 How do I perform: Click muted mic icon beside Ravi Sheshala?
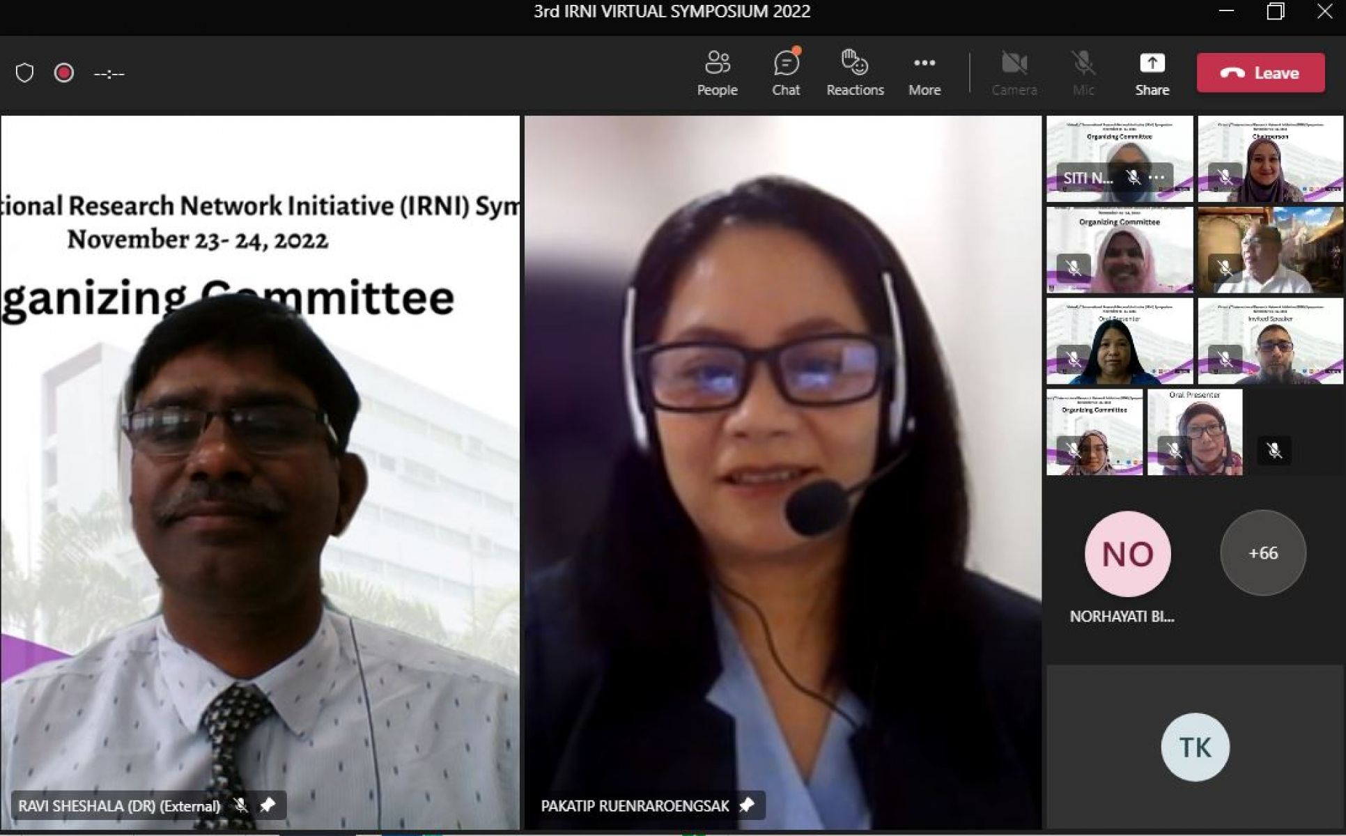click(x=241, y=805)
